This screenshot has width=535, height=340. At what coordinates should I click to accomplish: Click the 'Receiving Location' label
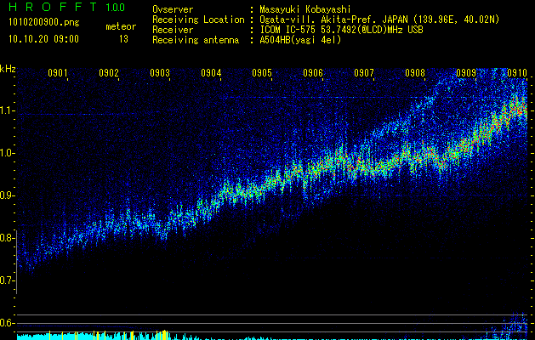198,20
